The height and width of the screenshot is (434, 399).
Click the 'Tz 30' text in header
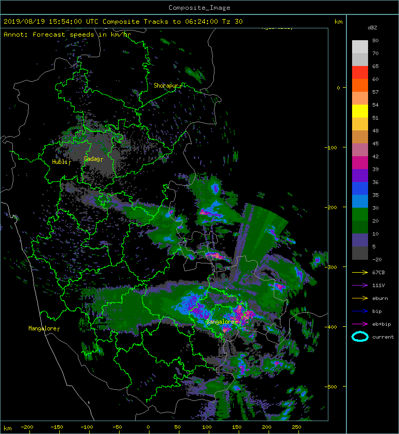[x=232, y=22]
